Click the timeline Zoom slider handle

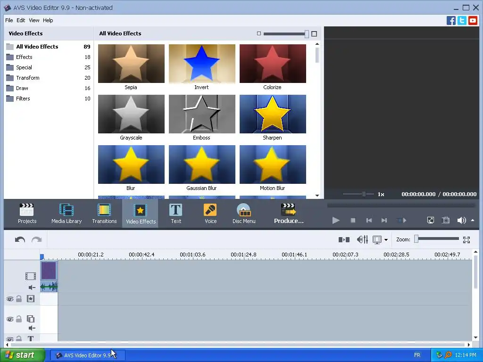point(416,239)
